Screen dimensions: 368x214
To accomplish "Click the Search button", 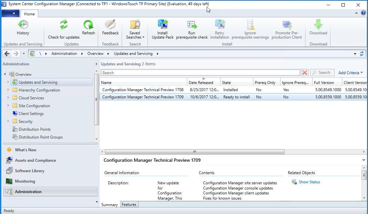I will [x=322, y=73].
